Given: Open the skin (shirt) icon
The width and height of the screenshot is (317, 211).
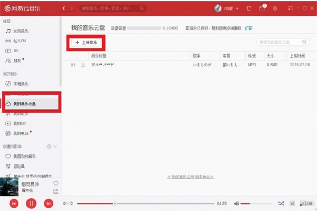Looking at the screenshot, I should click(249, 8).
